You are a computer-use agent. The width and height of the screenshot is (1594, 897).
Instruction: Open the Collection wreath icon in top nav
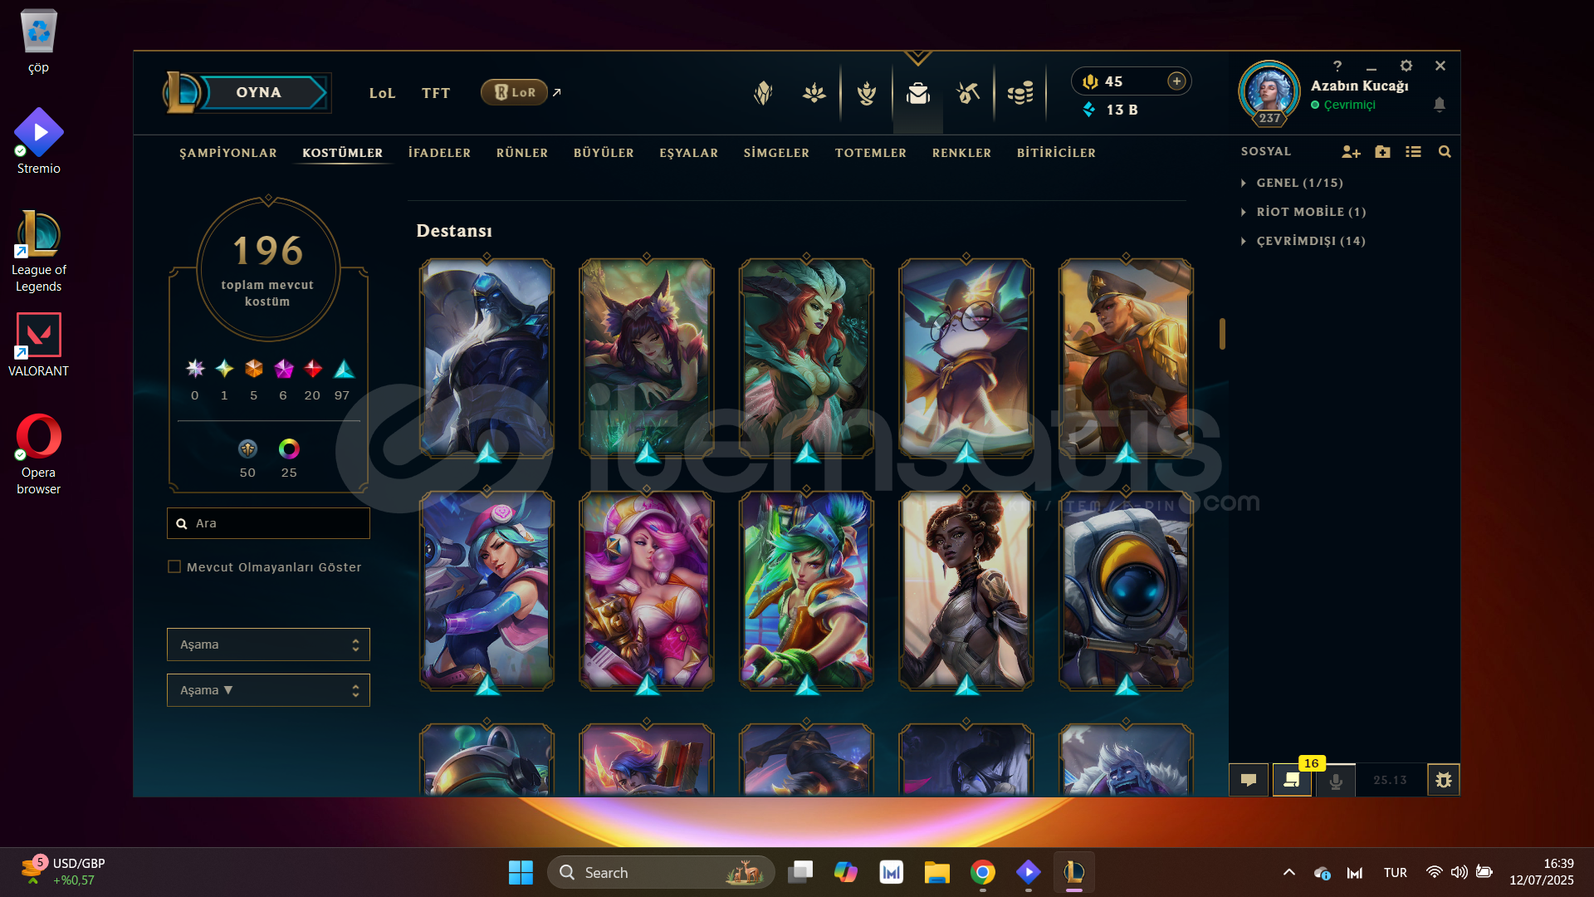(x=867, y=93)
